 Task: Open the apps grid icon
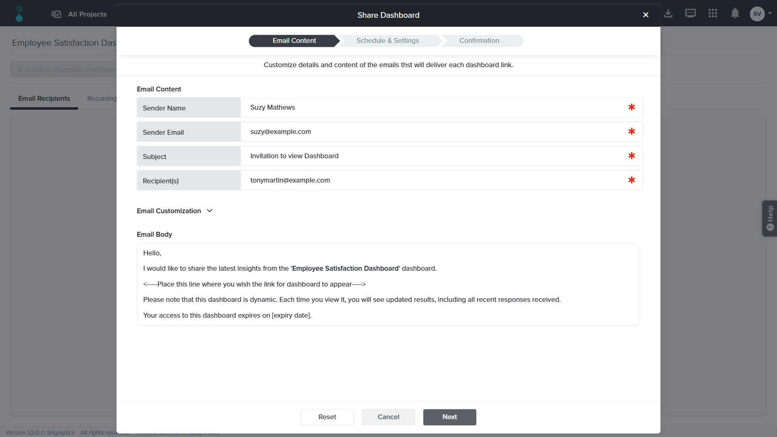(x=713, y=13)
